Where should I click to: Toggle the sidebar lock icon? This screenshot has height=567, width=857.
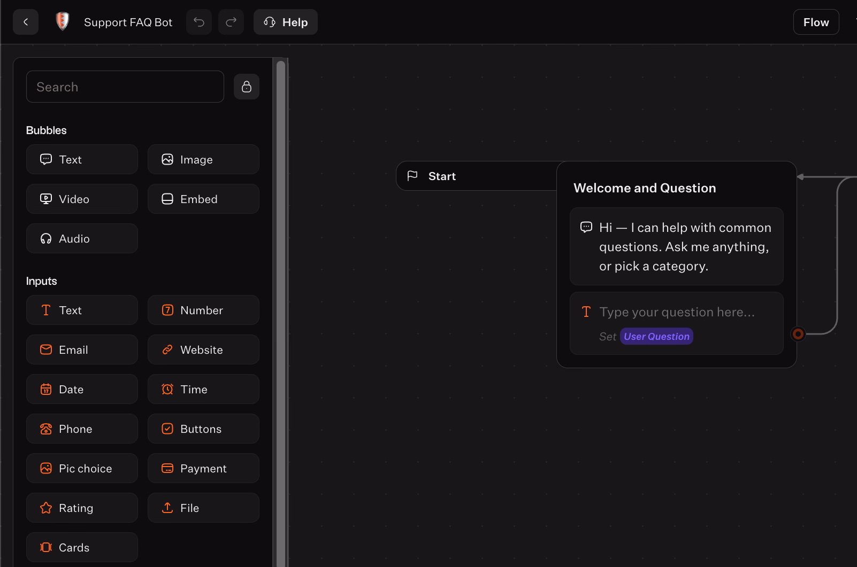click(x=247, y=87)
